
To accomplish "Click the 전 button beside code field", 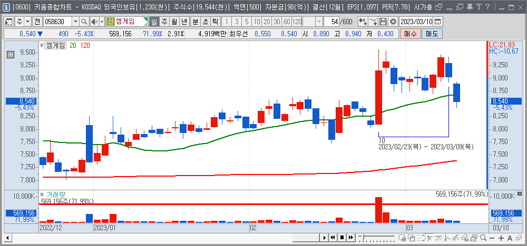I will pos(37,22).
